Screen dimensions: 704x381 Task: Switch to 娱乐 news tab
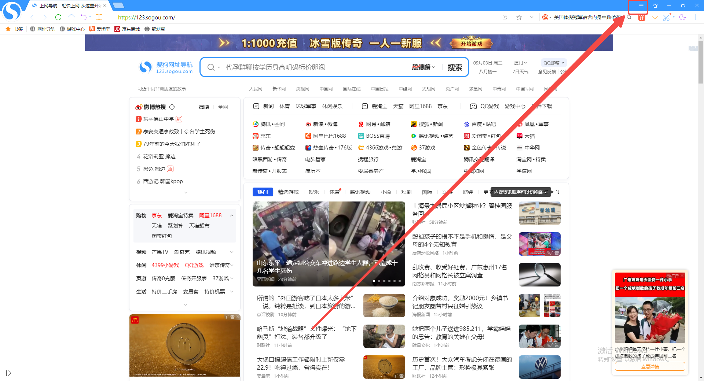tap(314, 192)
